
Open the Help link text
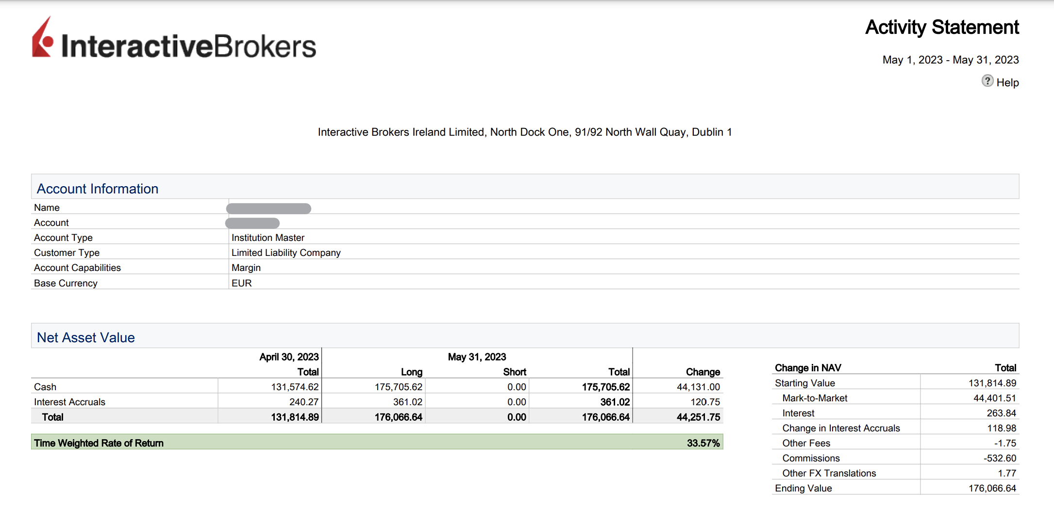click(1007, 83)
